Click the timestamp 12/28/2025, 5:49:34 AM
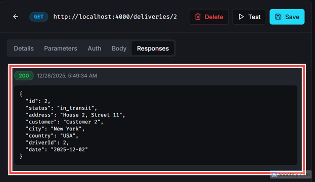Image resolution: width=315 pixels, height=182 pixels. coord(67,76)
